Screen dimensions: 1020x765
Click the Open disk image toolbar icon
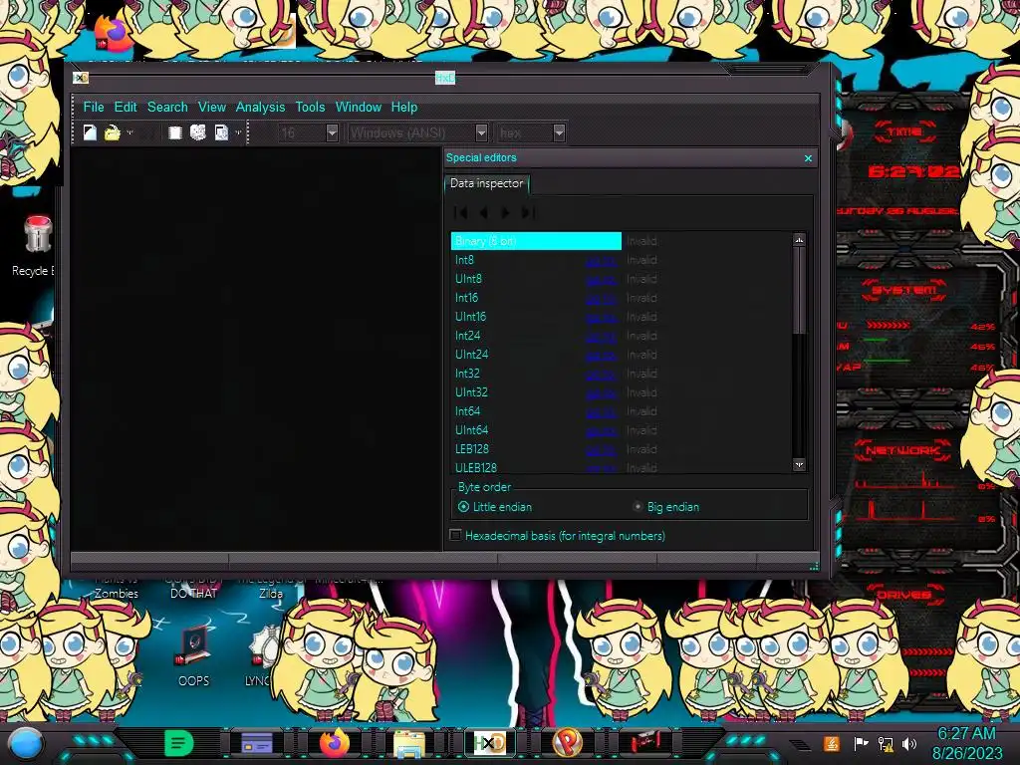pos(221,132)
